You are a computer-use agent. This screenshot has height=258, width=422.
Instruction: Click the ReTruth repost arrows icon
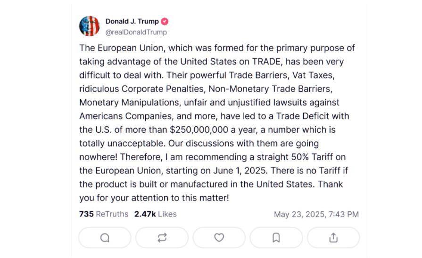(162, 238)
